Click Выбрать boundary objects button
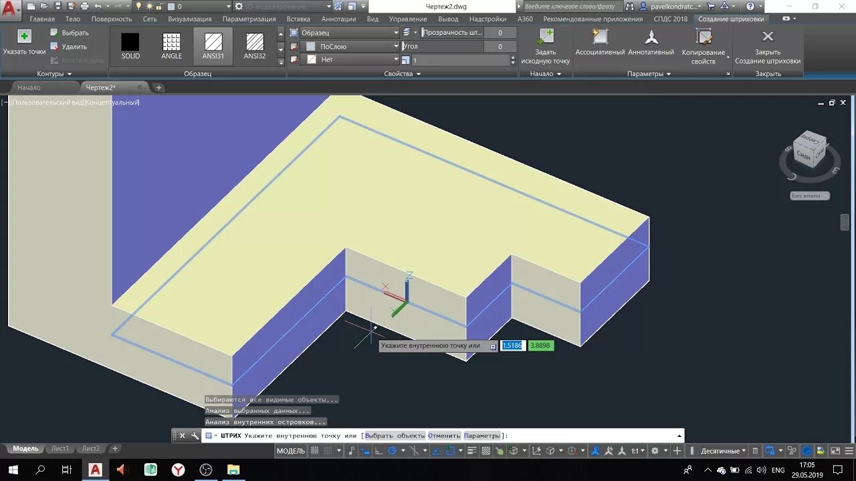Image resolution: width=856 pixels, height=481 pixels. 69,33
